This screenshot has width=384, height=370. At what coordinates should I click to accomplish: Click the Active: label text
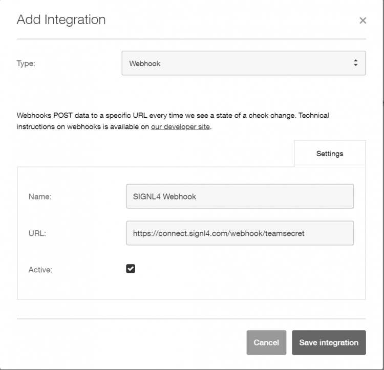pyautogui.click(x=40, y=270)
